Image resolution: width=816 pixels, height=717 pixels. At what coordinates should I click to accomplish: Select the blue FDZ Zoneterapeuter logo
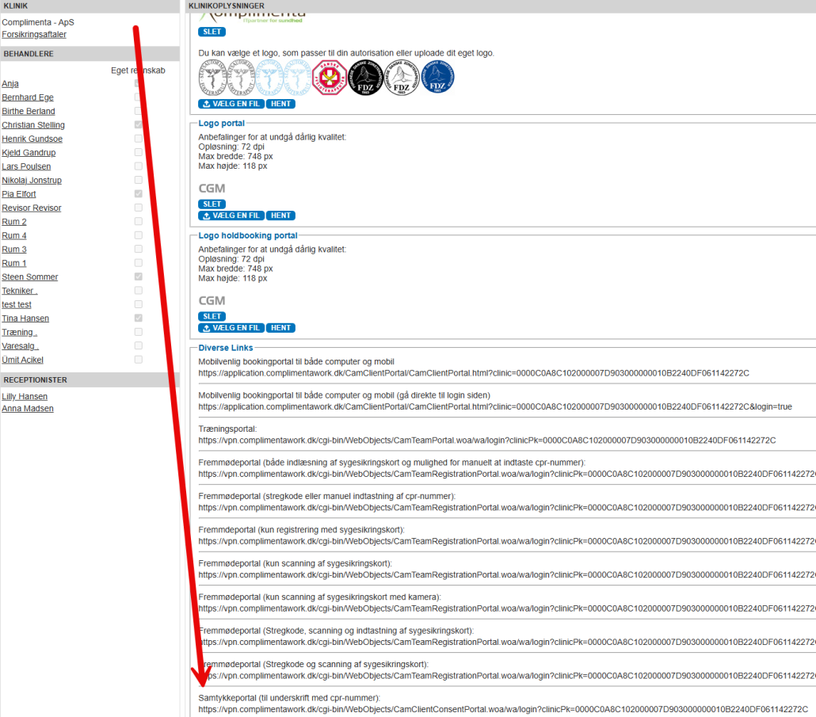point(438,78)
